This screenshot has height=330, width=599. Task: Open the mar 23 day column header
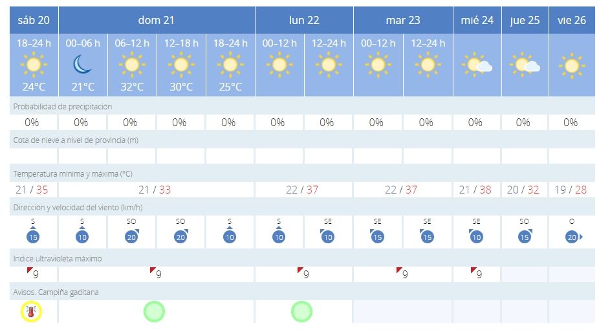coord(402,20)
